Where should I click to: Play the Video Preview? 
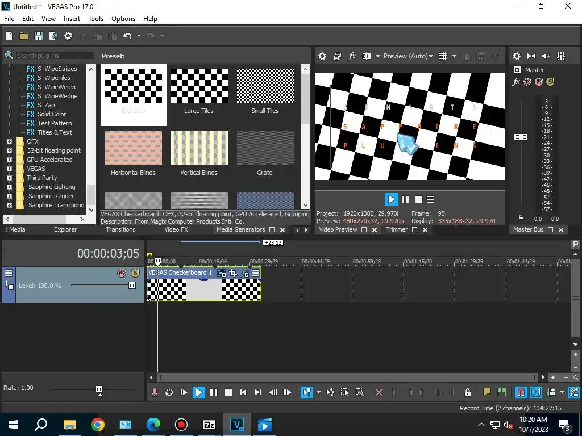(x=391, y=199)
